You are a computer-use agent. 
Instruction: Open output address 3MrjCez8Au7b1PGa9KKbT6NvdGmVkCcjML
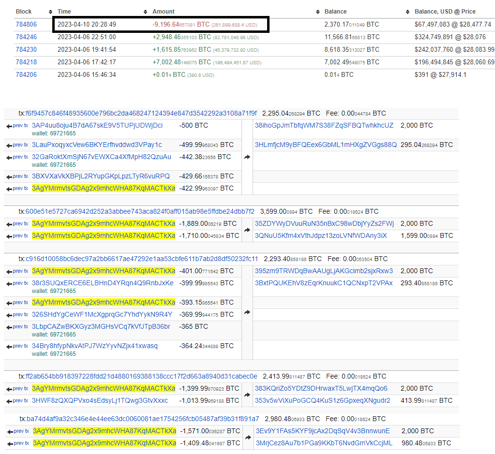click(324, 443)
